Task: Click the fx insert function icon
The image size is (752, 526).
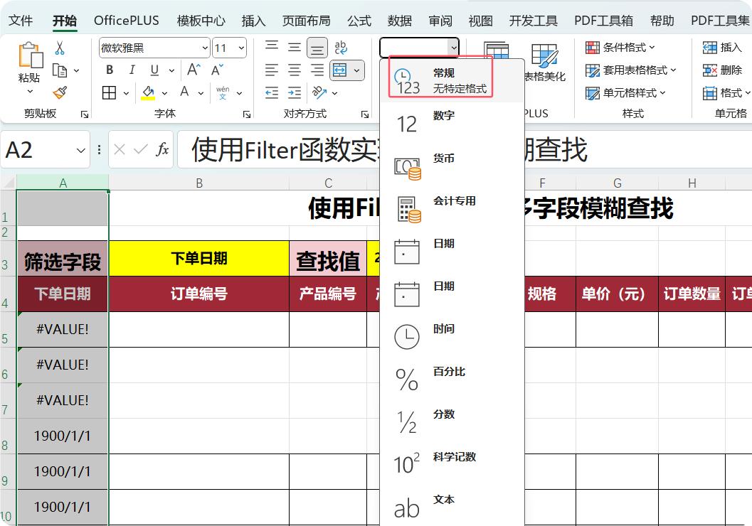Action: click(163, 149)
